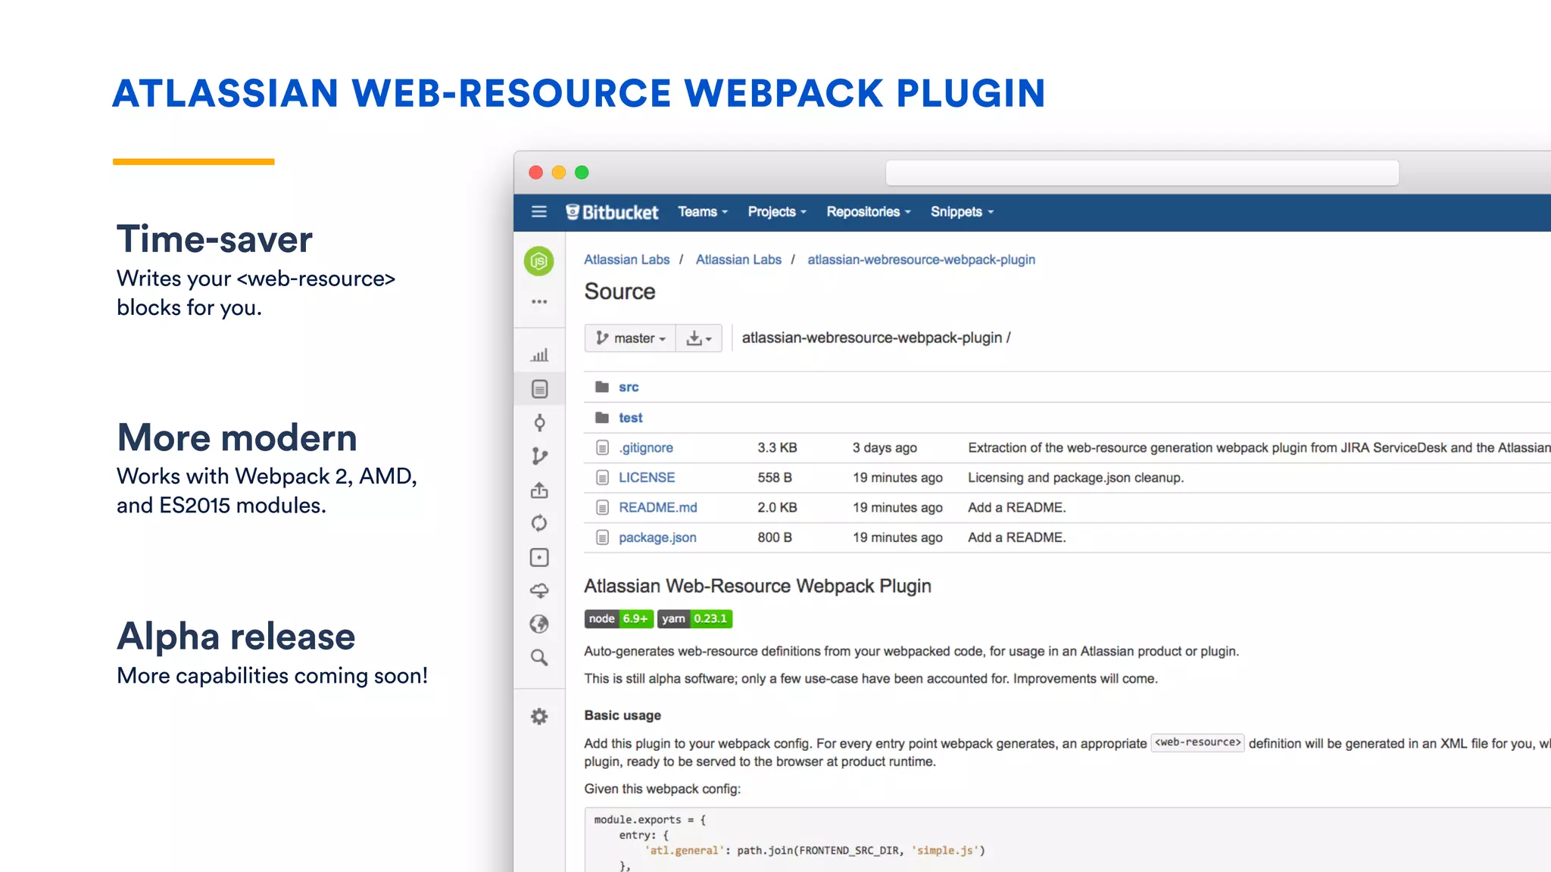1551x872 pixels.
Task: Click the src folder icon
Action: [x=602, y=387]
